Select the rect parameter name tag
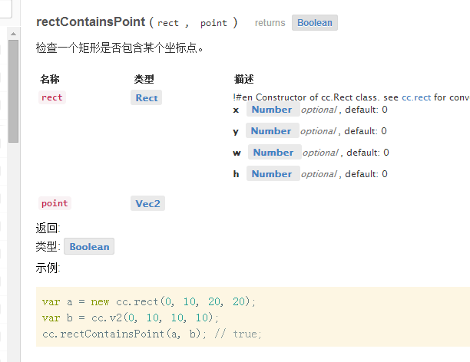This screenshot has width=470, height=362. coord(52,97)
